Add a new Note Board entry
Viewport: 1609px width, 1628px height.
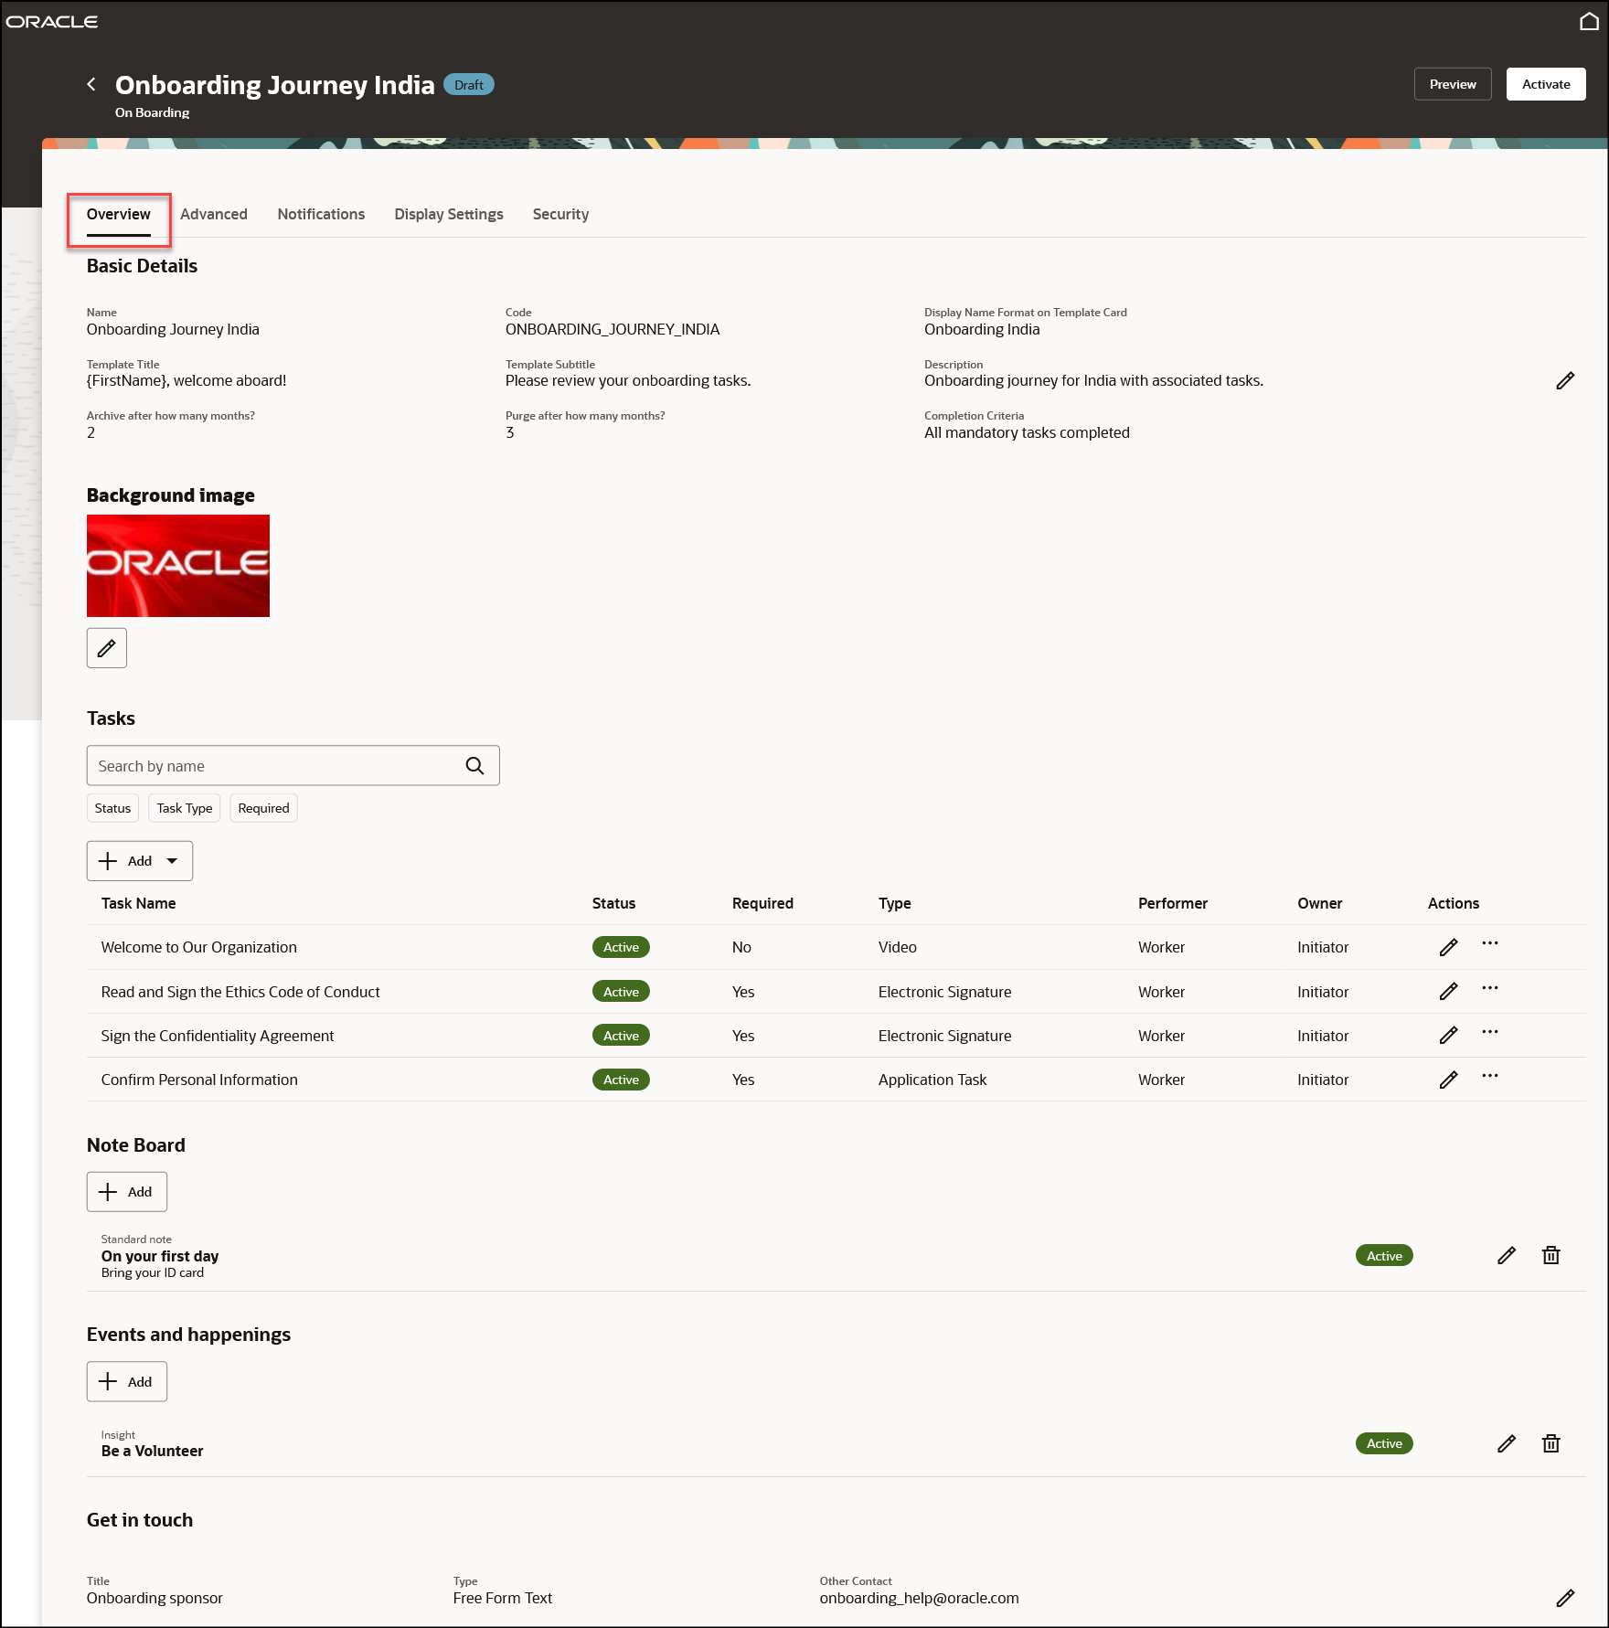point(127,1192)
